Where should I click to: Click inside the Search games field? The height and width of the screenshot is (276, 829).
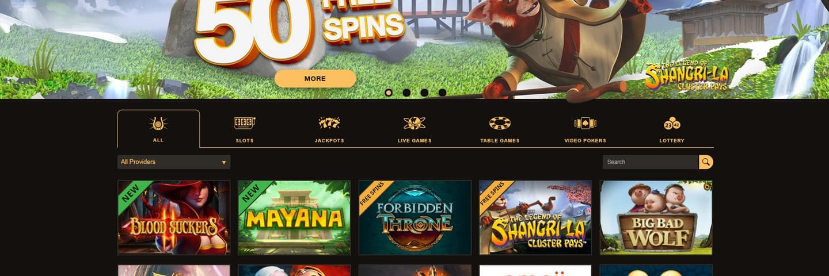click(x=651, y=162)
